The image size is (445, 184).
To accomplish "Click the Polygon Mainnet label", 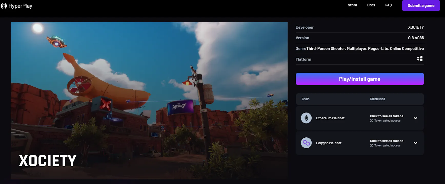I will pyautogui.click(x=329, y=143).
